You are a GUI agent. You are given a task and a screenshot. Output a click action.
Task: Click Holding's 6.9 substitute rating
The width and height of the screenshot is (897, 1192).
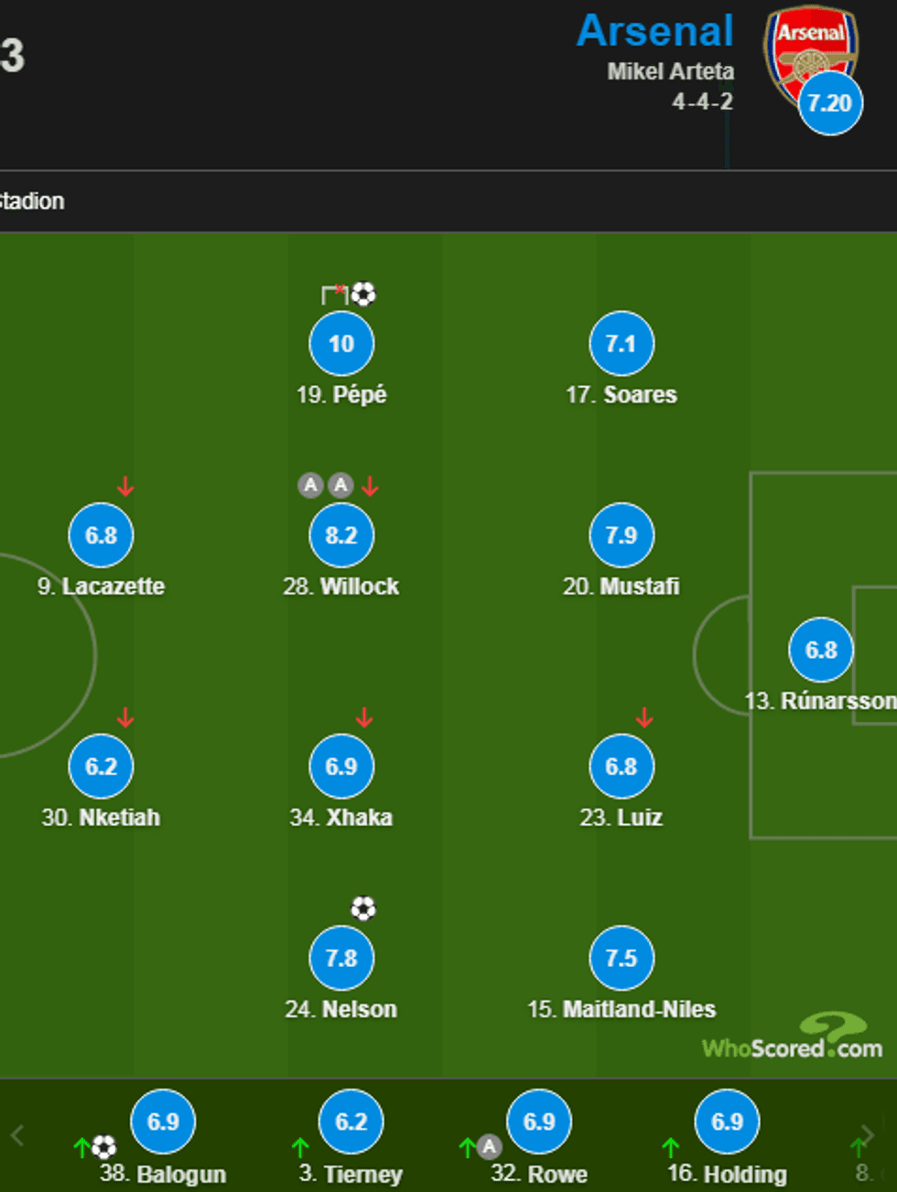tap(728, 1122)
